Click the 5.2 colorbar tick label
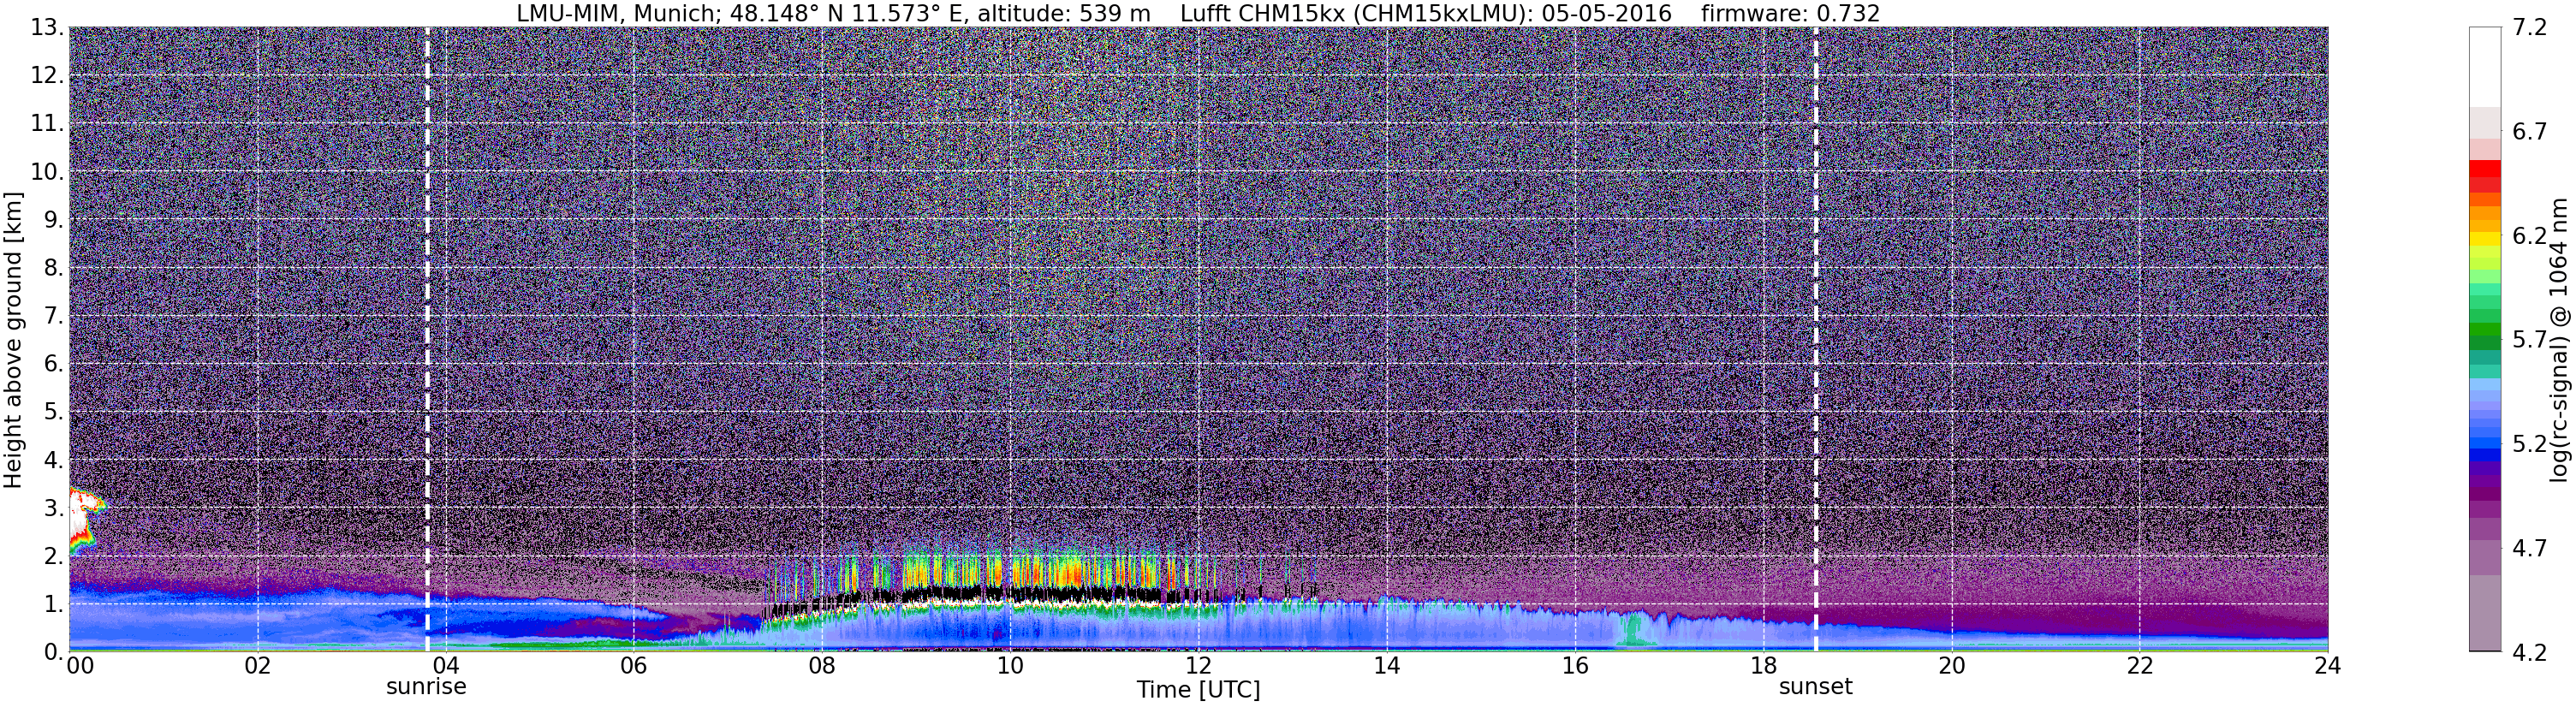 [2529, 443]
